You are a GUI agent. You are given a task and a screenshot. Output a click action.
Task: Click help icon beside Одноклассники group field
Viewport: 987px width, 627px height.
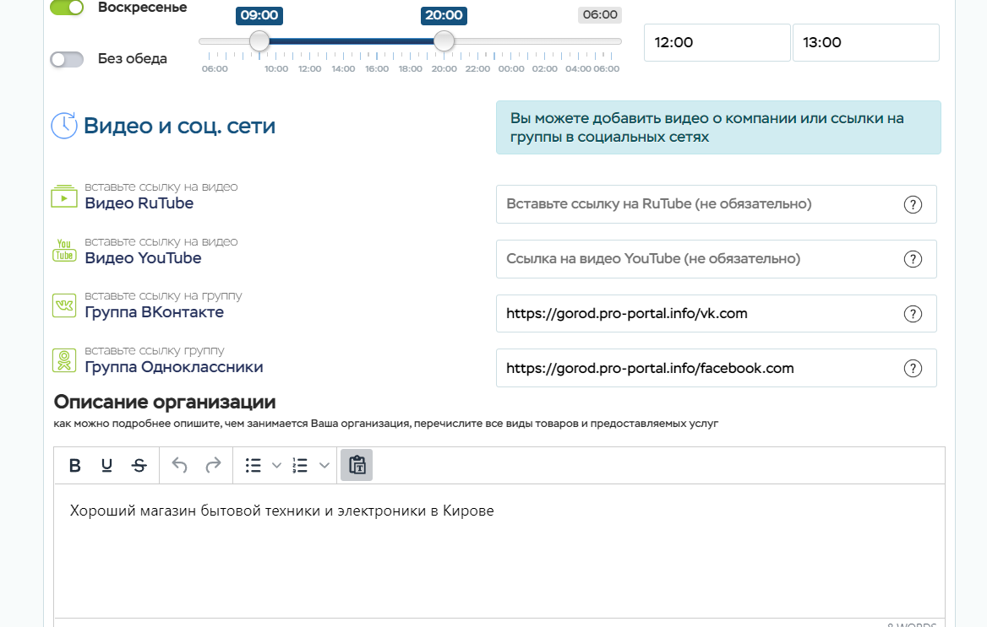pyautogui.click(x=913, y=368)
